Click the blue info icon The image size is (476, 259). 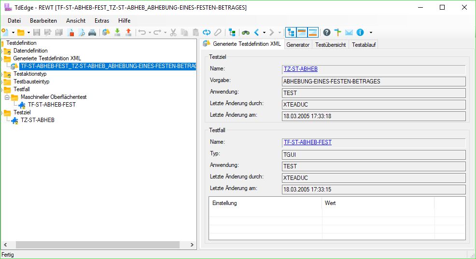360,32
